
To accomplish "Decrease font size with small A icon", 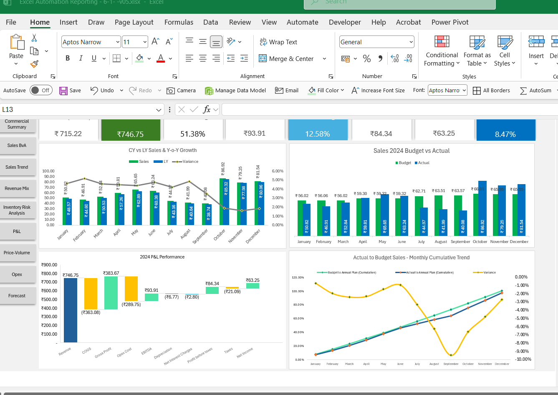I will tap(169, 41).
